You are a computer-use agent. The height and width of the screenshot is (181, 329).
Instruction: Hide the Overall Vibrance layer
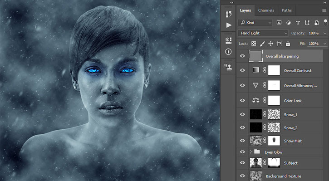242,85
